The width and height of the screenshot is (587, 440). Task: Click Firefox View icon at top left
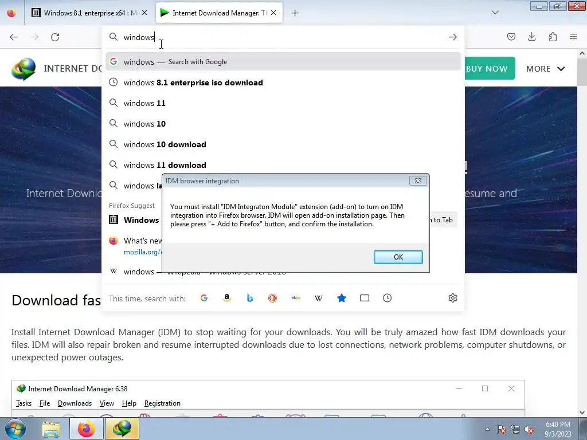click(11, 13)
